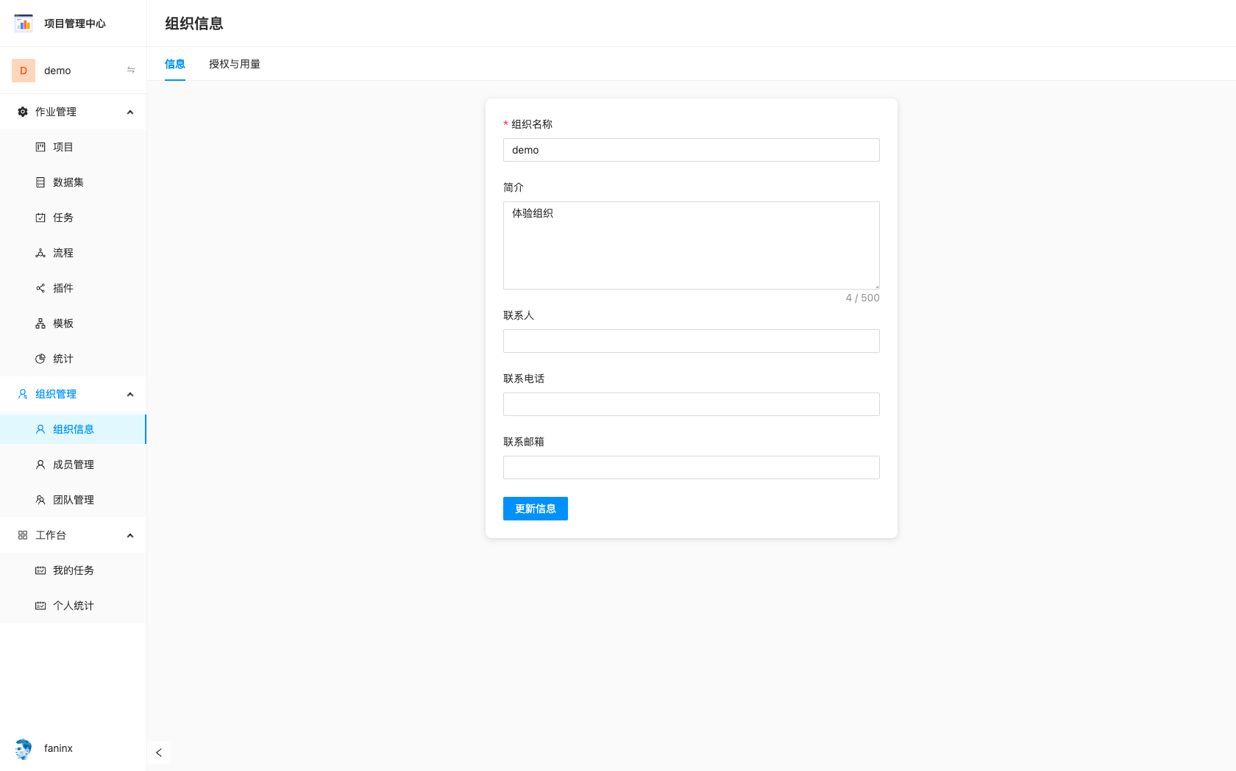Click the 项目管理中心 title text
Viewport: 1236px width, 771px height.
click(75, 24)
